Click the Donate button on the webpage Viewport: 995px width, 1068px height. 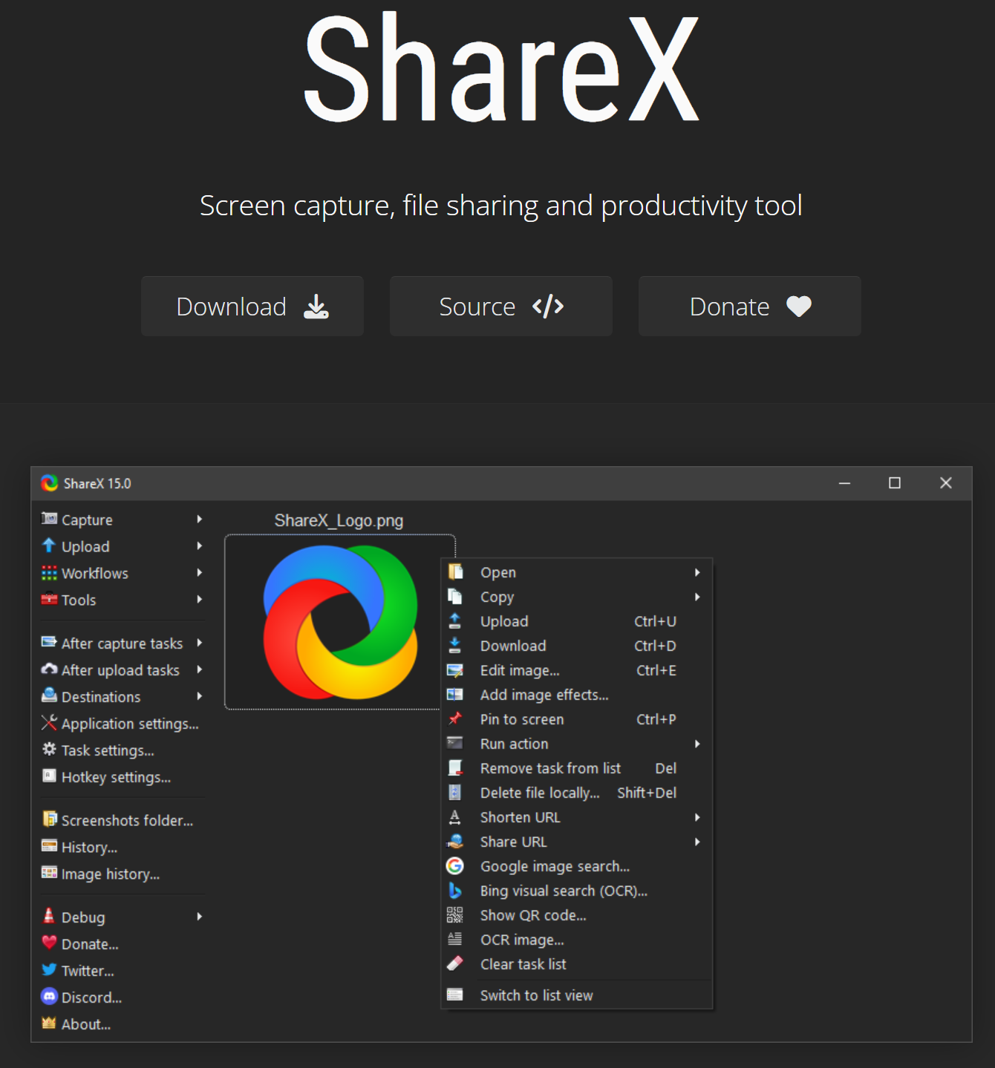pos(750,306)
